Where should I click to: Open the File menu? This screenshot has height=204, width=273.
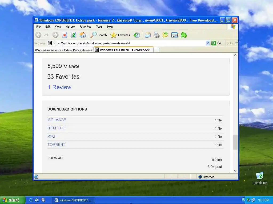[38, 27]
